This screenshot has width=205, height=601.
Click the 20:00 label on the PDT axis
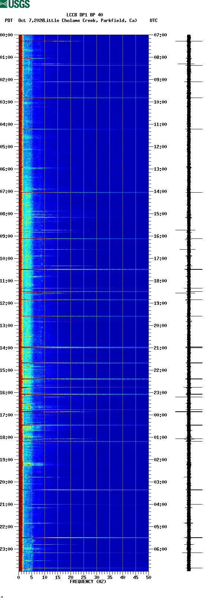[x=7, y=482]
